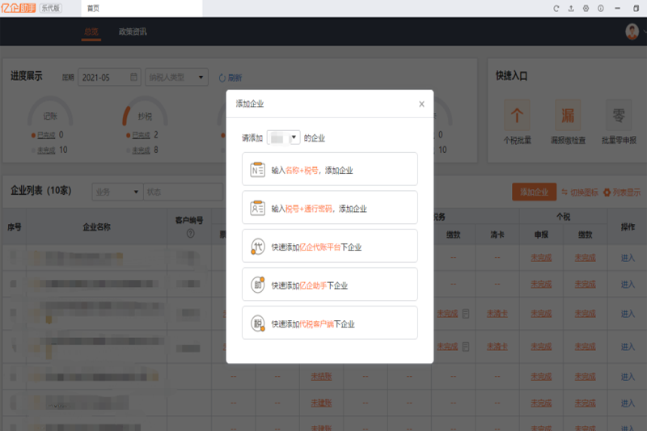The image size is (647, 431).
Task: Click the upload icon in title bar
Action: coord(571,8)
